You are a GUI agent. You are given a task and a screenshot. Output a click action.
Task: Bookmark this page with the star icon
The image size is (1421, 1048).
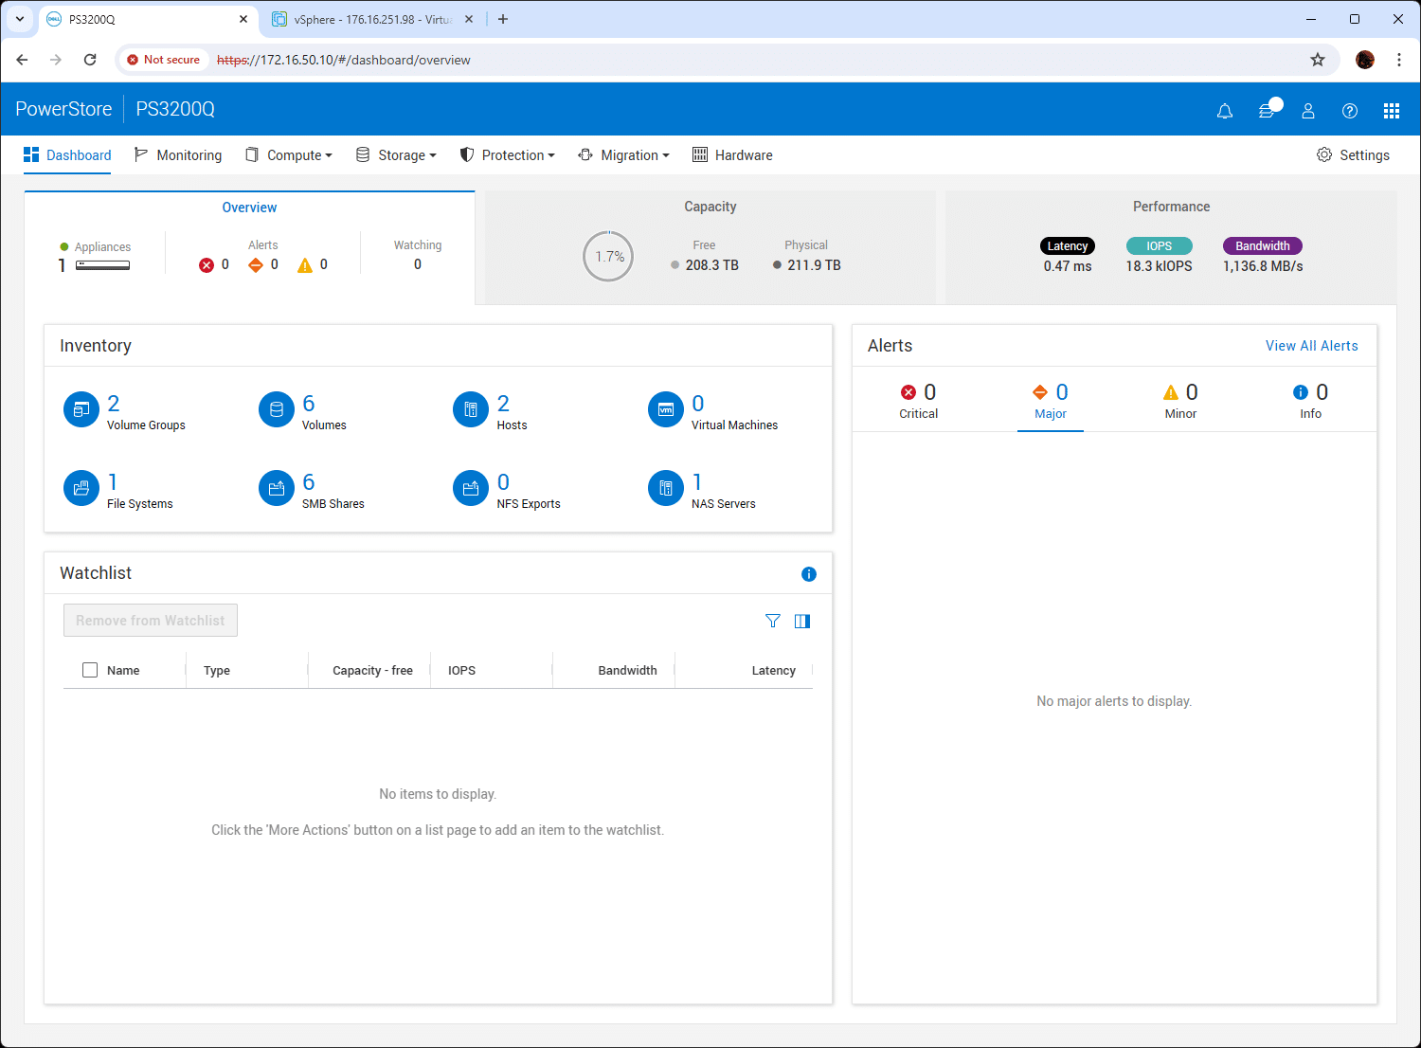pos(1318,60)
